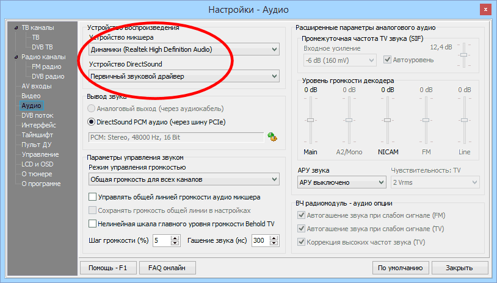Select Видео in the settings tree
This screenshot has height=283, width=497.
pyautogui.click(x=31, y=96)
